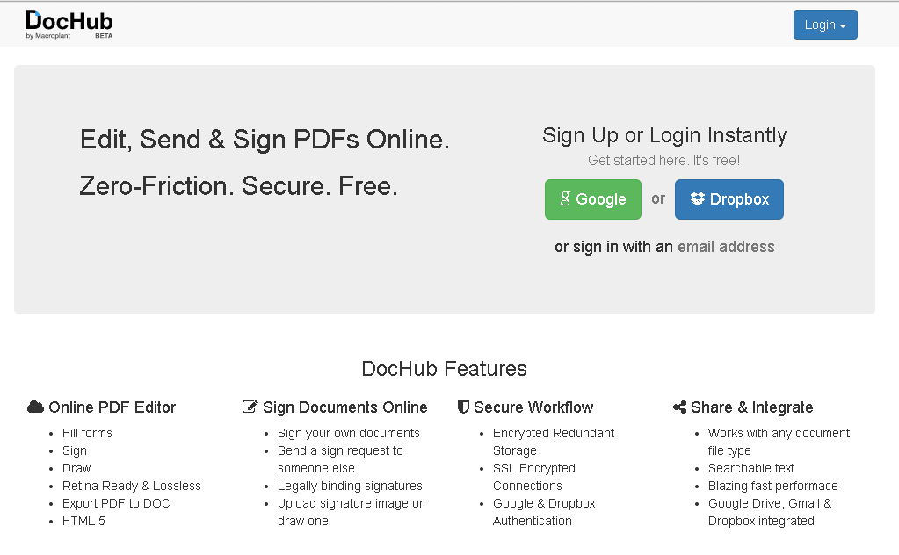The height and width of the screenshot is (555, 899).
Task: Click the shield icon beside Secure Workflow
Action: pyautogui.click(x=463, y=407)
